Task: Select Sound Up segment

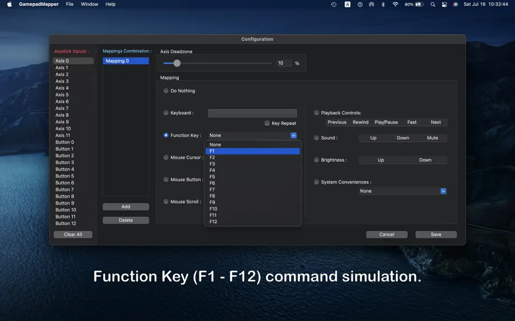Action: [374, 138]
